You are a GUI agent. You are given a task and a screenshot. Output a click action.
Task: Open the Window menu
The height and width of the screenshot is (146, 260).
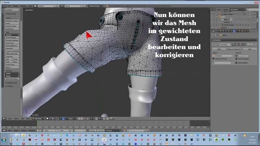click(24, 6)
